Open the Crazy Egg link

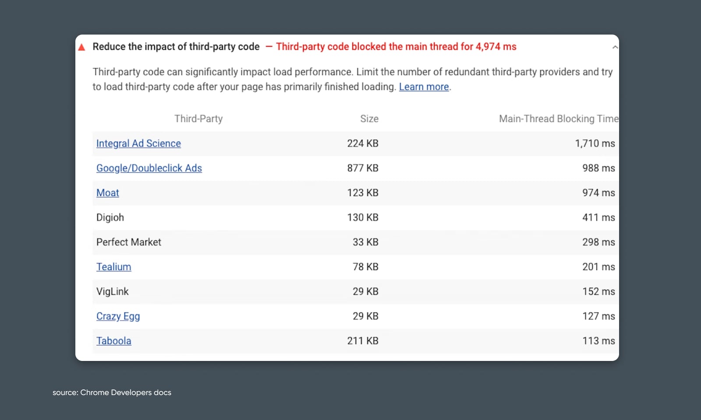(x=118, y=316)
